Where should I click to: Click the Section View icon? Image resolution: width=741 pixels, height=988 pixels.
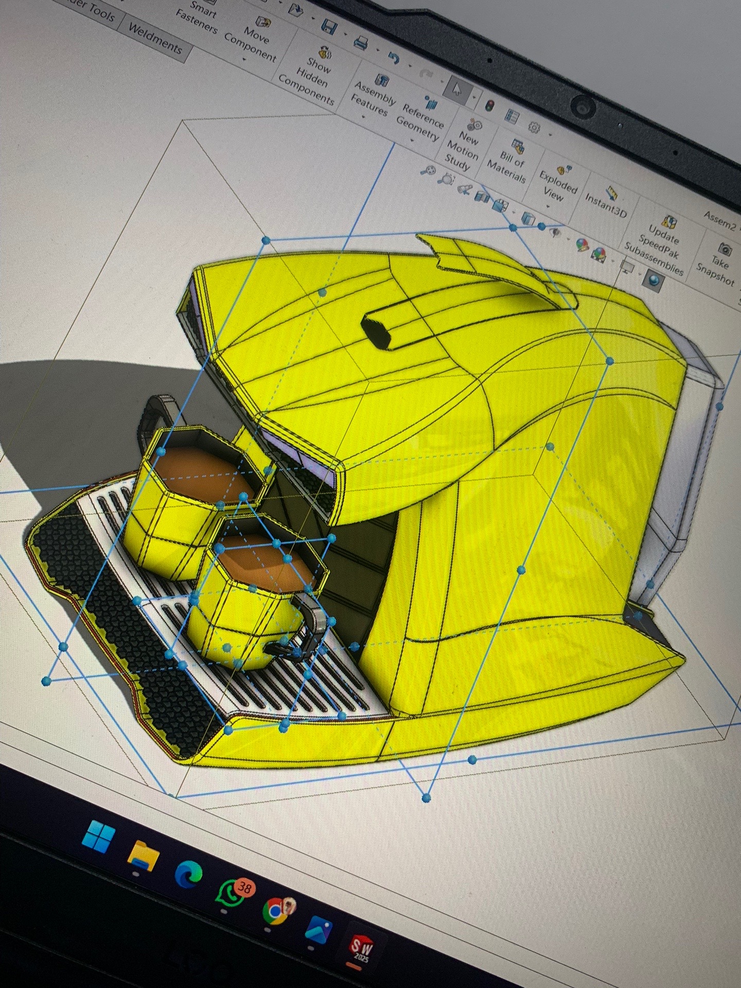482,197
